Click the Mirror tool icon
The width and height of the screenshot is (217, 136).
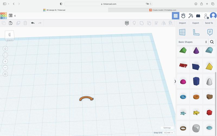tap(164, 23)
